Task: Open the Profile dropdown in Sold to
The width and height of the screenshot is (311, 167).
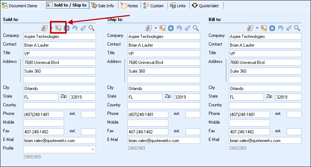Action: click(93, 149)
